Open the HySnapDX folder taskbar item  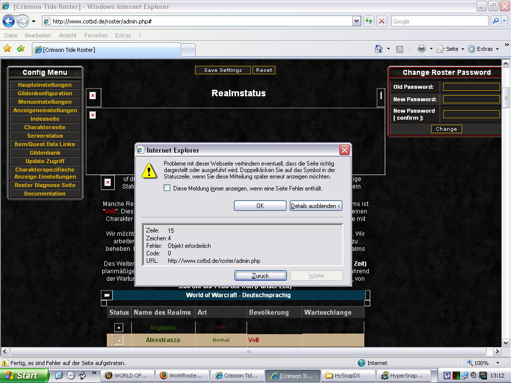coord(348,376)
